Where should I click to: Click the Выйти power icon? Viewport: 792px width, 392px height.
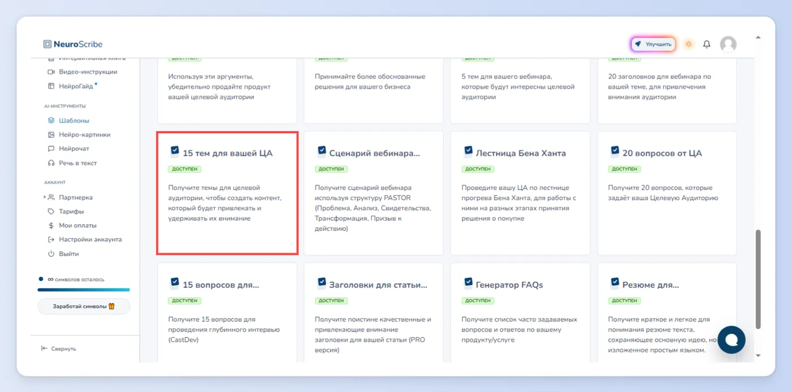(51, 254)
